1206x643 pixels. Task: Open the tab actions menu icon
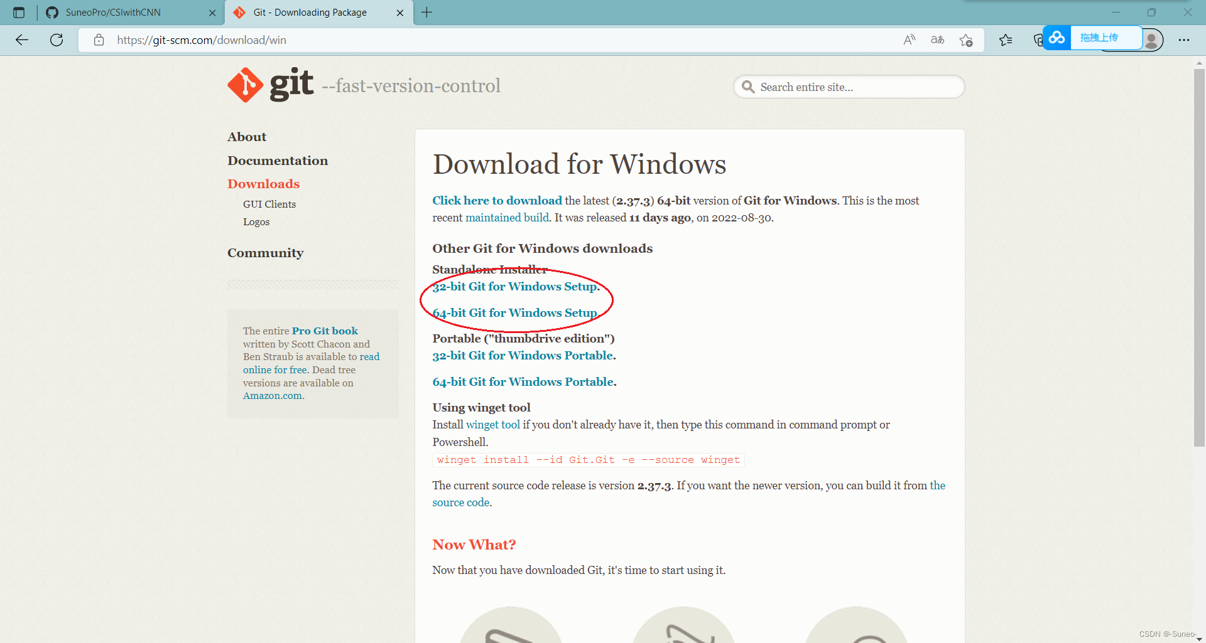click(x=19, y=13)
